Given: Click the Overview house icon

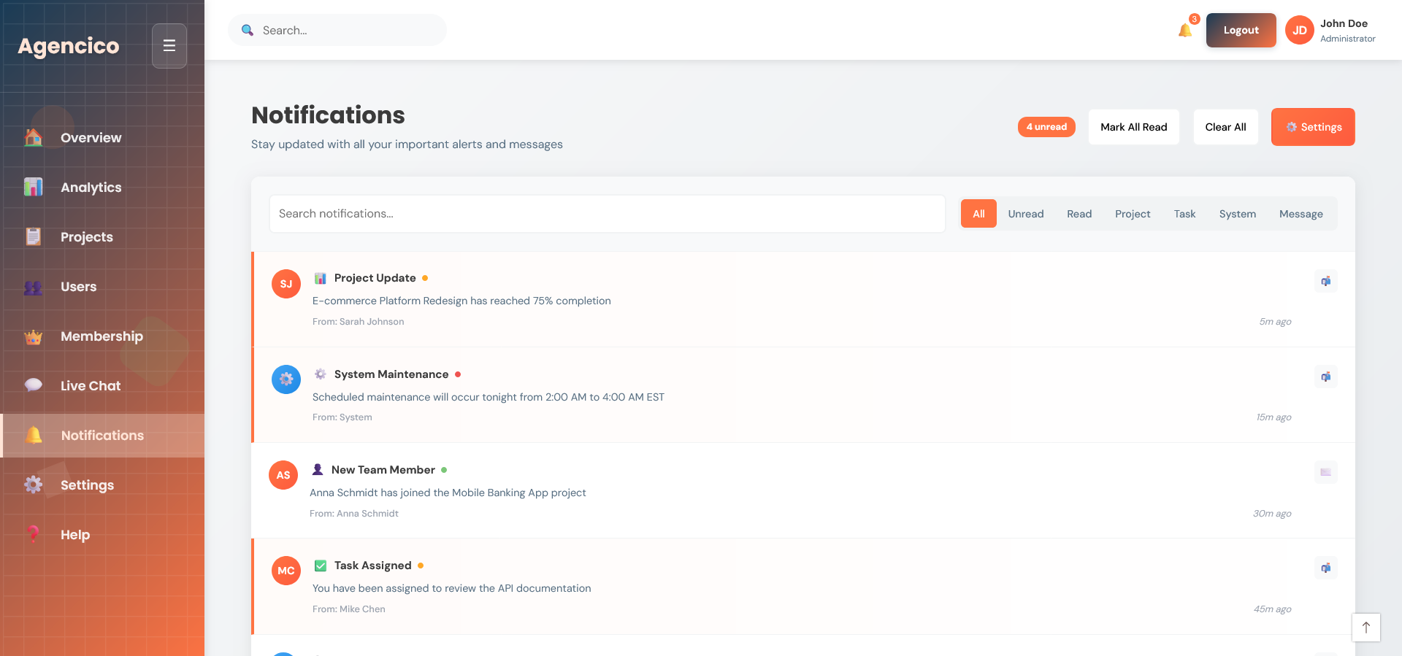Looking at the screenshot, I should pos(34,137).
